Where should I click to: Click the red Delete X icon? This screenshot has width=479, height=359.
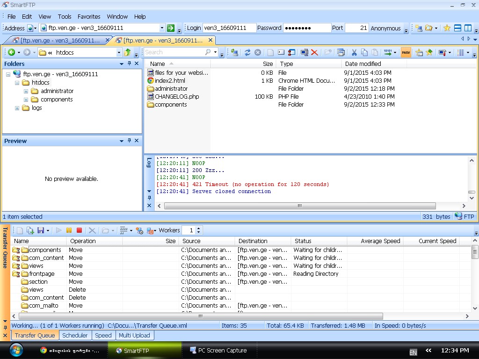314,53
